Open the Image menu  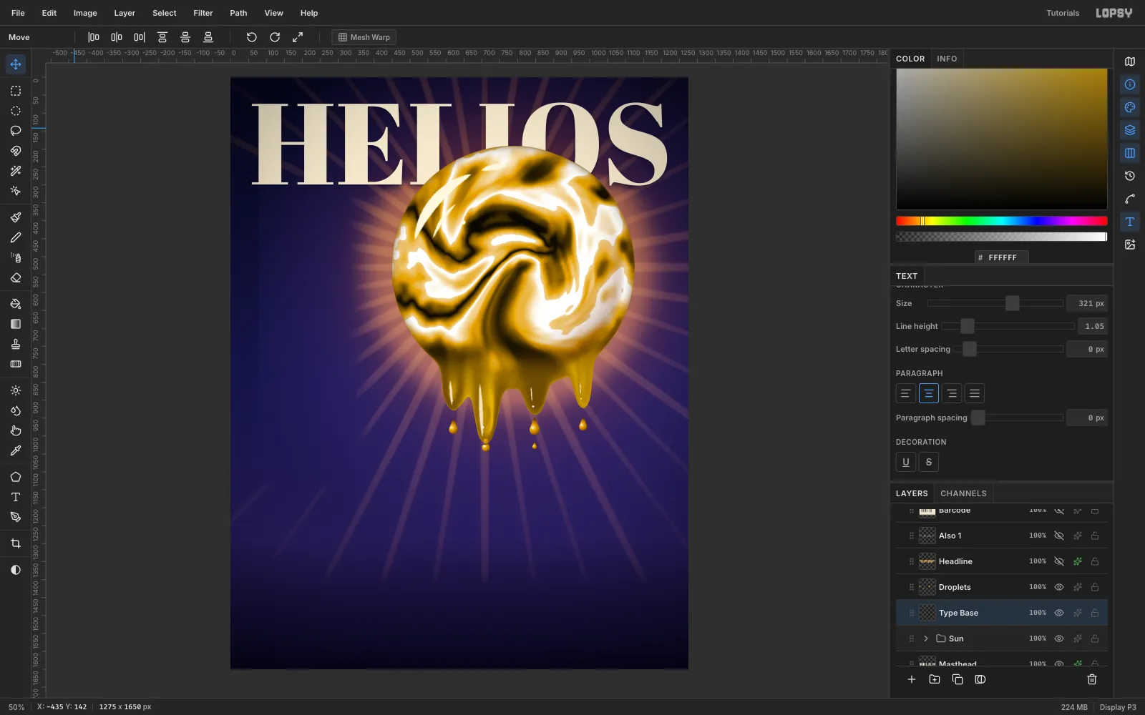click(x=85, y=13)
